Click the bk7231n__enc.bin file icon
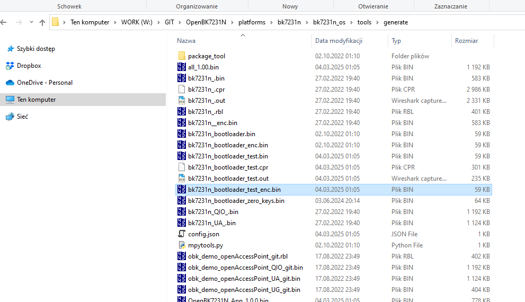Viewport: 525px width, 302px height. pyautogui.click(x=182, y=122)
